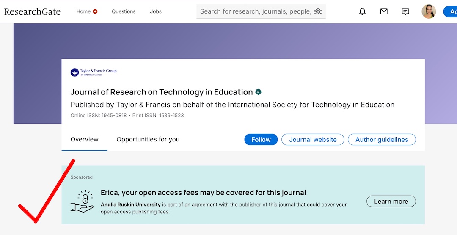Click the partially visible blue Ad button
457x235 pixels.
point(450,12)
